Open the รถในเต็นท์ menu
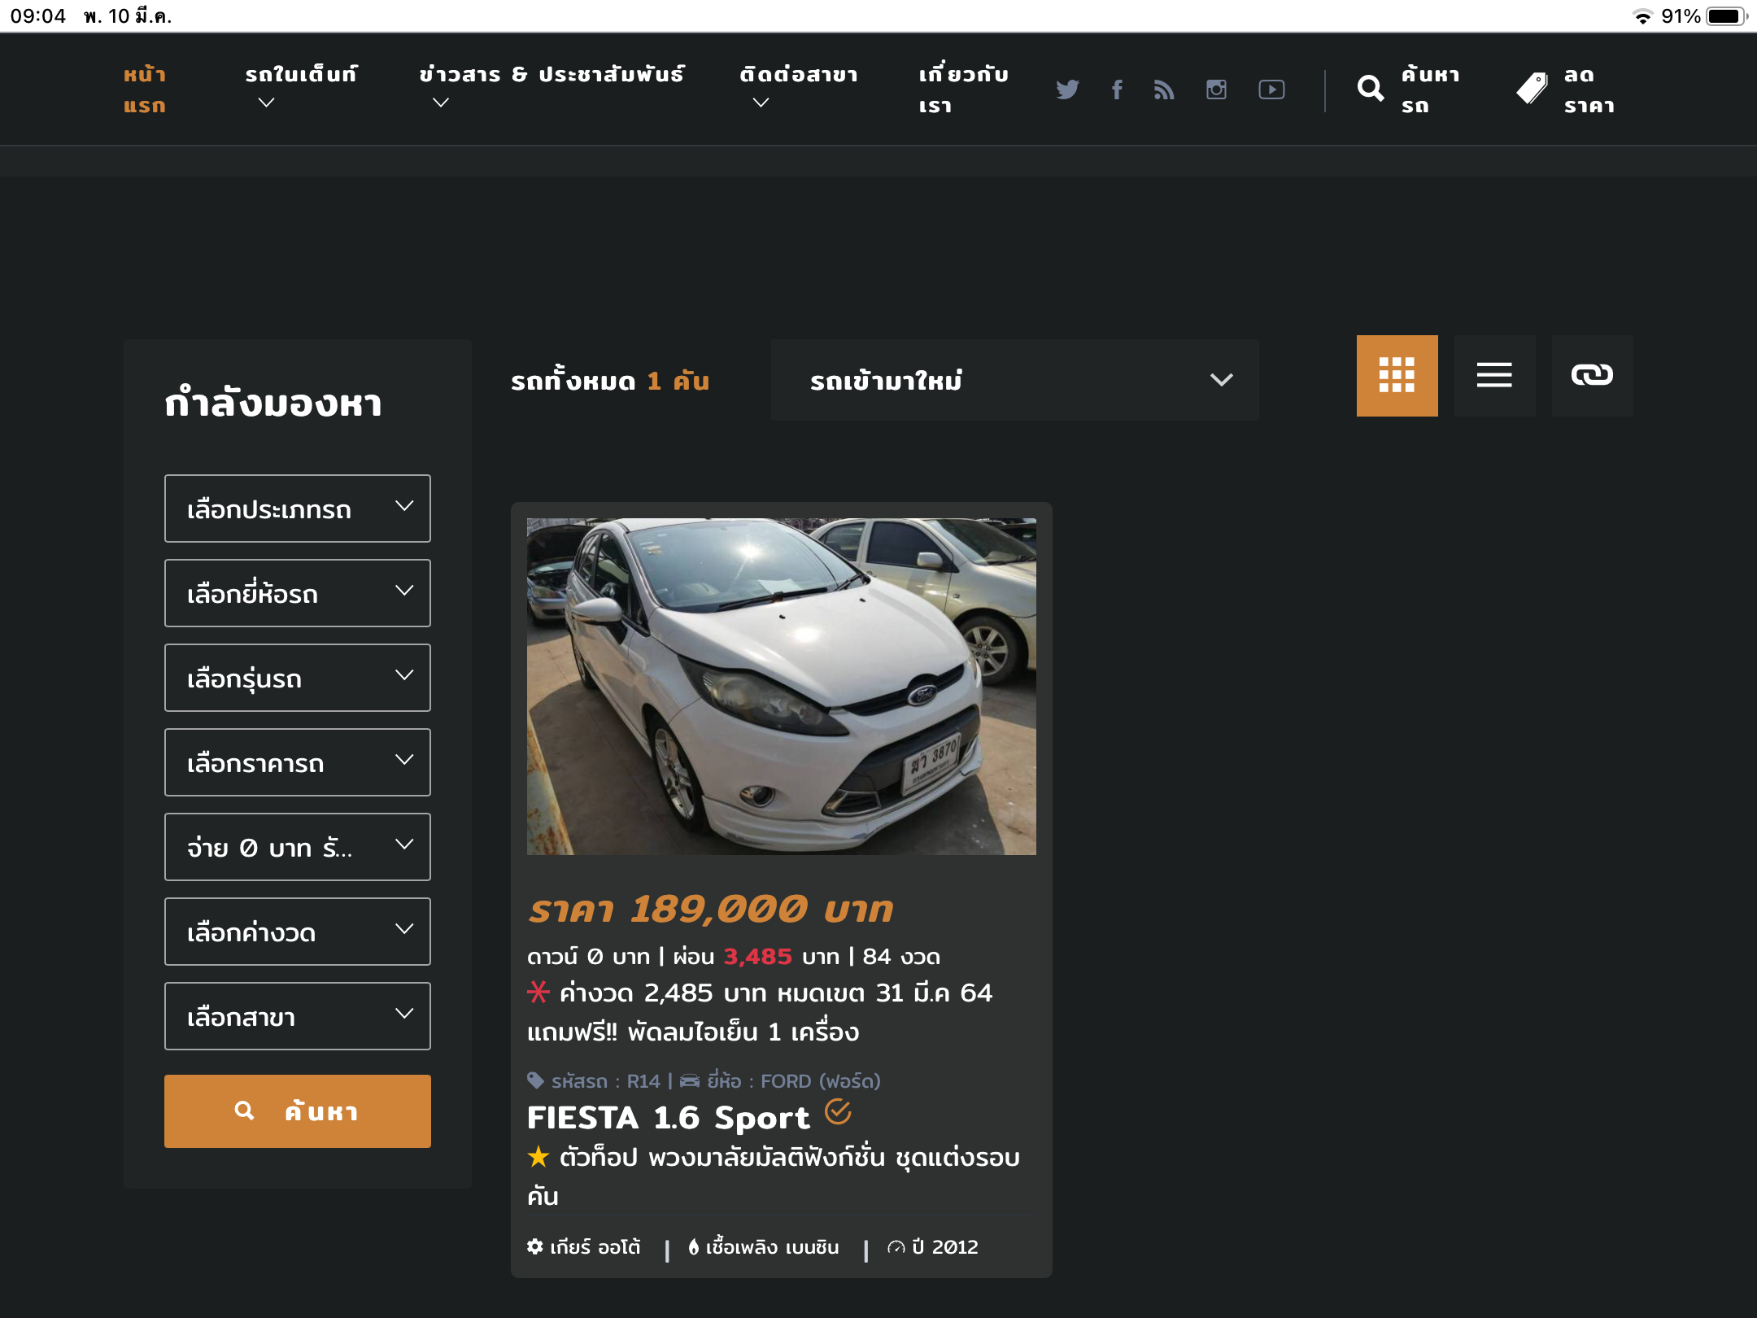This screenshot has height=1318, width=1757. tap(301, 75)
